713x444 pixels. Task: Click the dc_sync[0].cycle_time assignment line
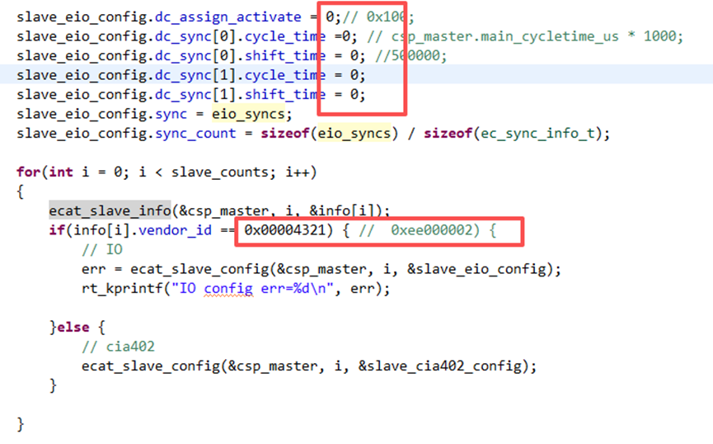350,36
